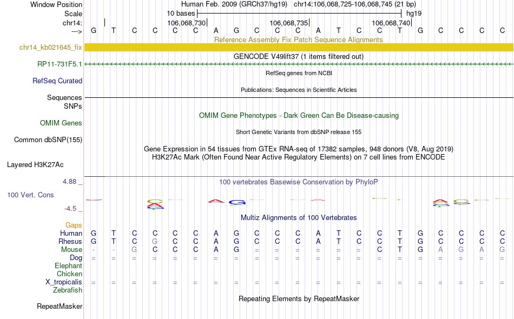Select the Scale track label
The height and width of the screenshot is (319, 514).
pos(73,14)
